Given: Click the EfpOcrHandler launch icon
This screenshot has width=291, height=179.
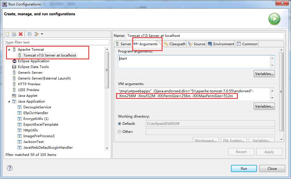Looking at the screenshot, I should click(20, 113).
